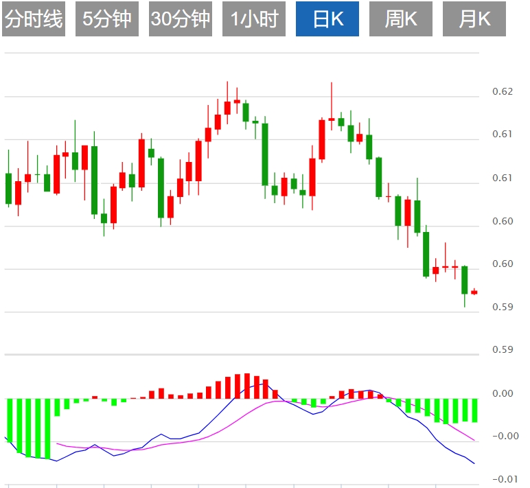Click the 0.62 price axis label
Screen dimensions: 530x488
pyautogui.click(x=503, y=91)
